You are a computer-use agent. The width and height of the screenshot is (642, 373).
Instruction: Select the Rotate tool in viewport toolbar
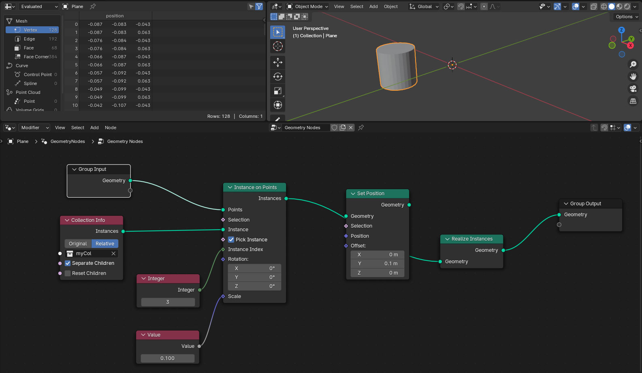(x=277, y=77)
